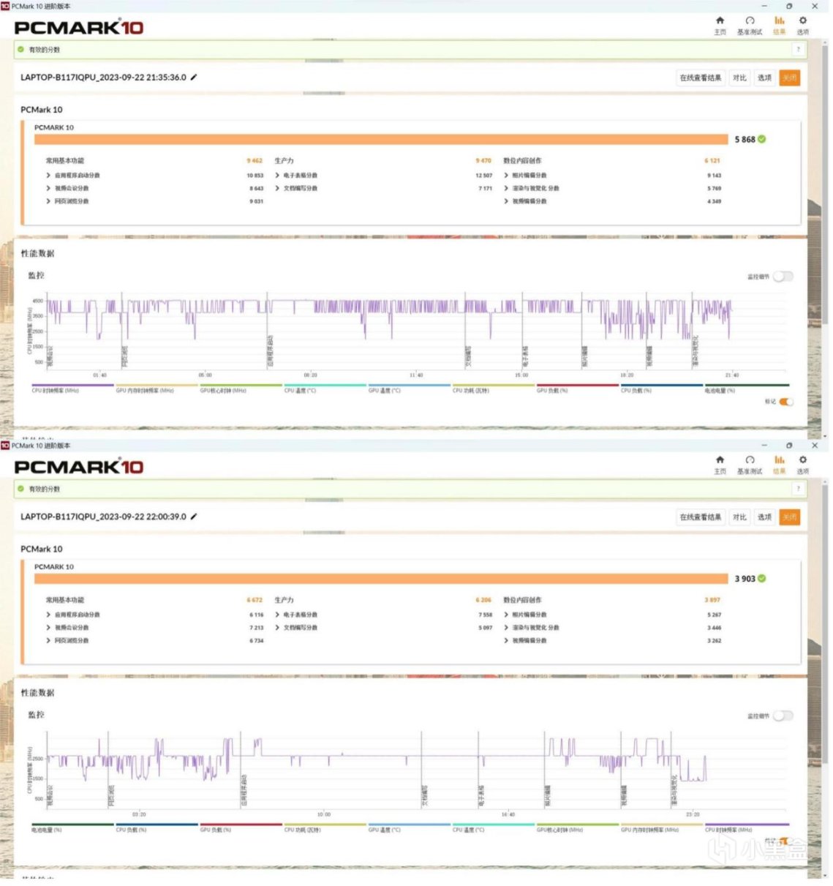
Task: Select purple CPU 时钟频率 legend in lower chart
Action: tap(747, 827)
